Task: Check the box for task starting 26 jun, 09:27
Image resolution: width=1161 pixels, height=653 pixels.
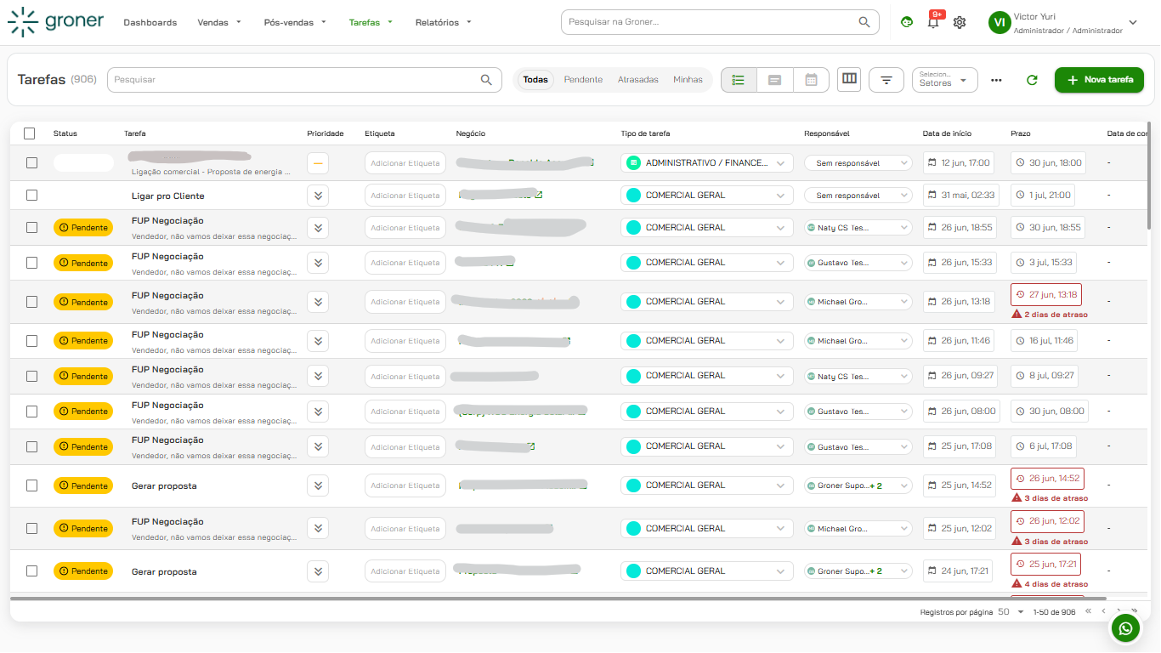Action: click(31, 376)
